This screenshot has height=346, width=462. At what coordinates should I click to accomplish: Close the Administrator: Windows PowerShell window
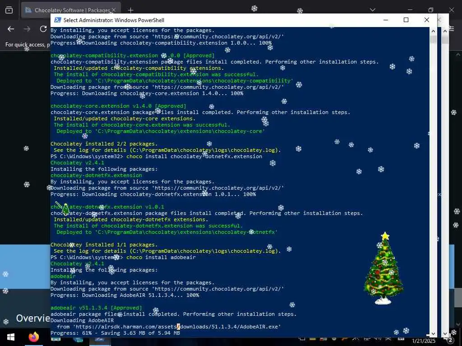click(x=427, y=20)
